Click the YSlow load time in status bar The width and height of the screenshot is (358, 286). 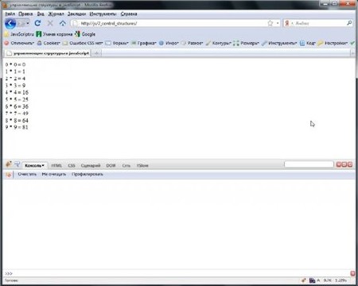340,280
